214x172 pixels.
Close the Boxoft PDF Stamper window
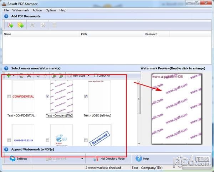[x=206, y=3]
